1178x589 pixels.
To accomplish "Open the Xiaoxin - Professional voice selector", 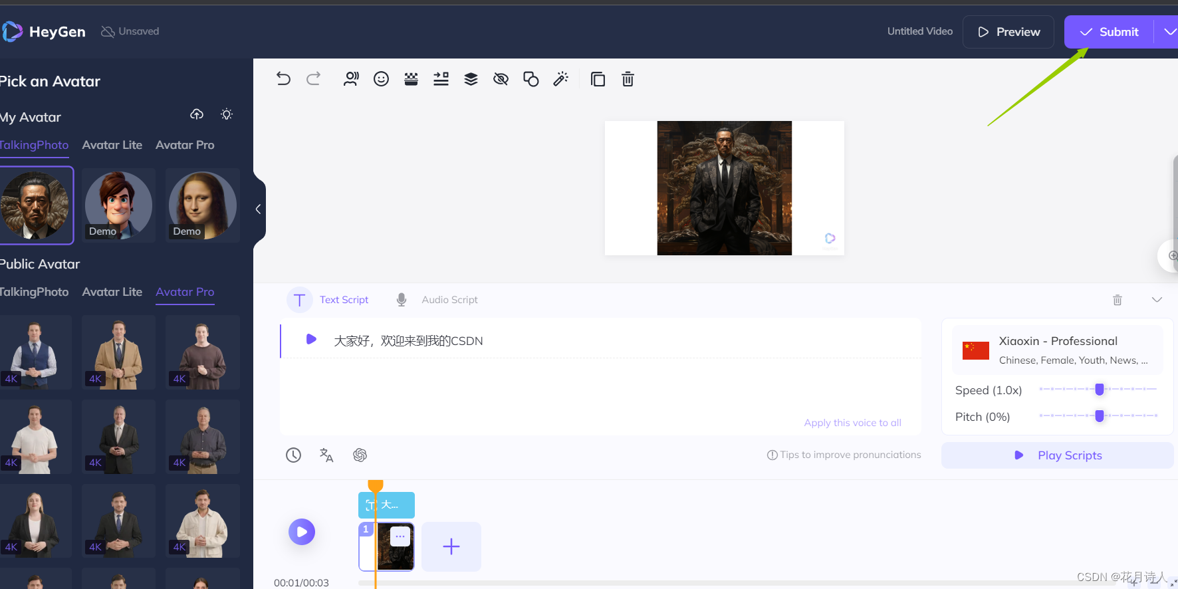I will coord(1058,350).
